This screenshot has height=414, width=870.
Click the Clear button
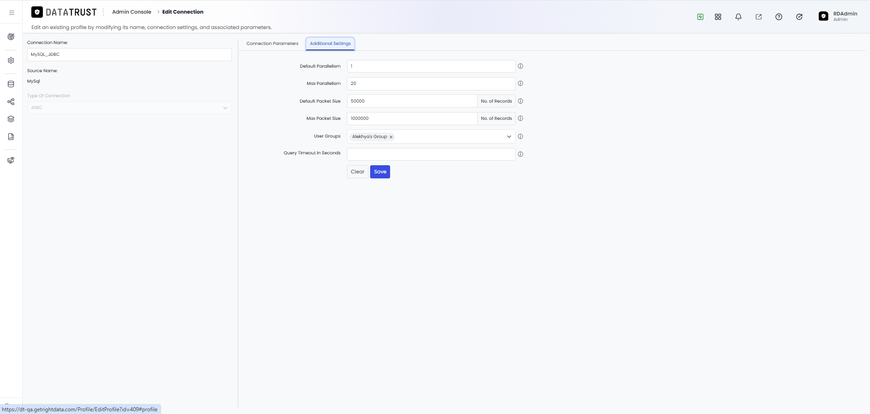[x=357, y=172]
